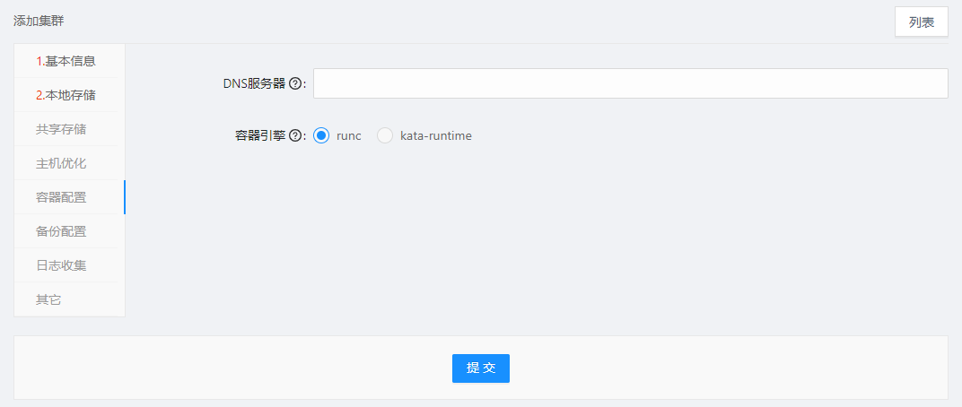Select the 容器配置 sidebar tab
The width and height of the screenshot is (962, 407).
click(69, 197)
